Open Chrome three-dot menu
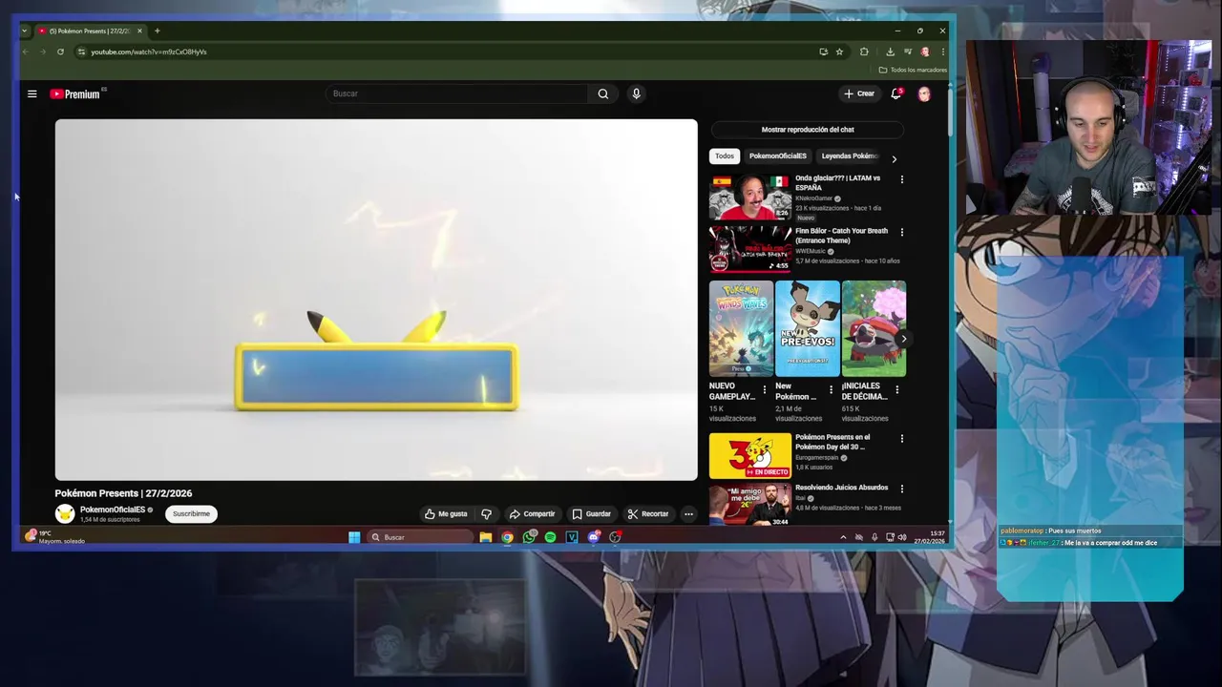This screenshot has width=1222, height=687. [x=942, y=52]
